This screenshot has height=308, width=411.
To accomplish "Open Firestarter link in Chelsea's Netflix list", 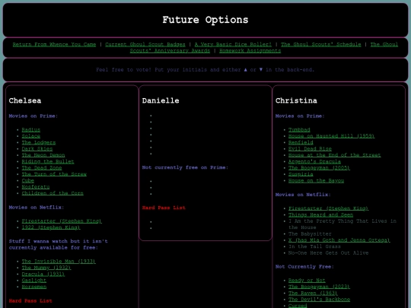I will point(62,221).
